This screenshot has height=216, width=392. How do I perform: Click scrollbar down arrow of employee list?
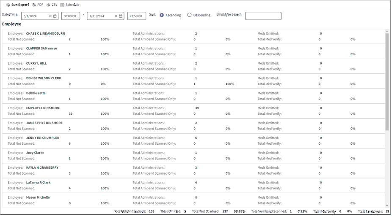coord(387,206)
